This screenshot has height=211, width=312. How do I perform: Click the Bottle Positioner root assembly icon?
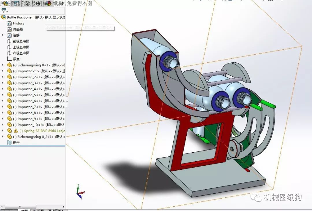coord(3,17)
